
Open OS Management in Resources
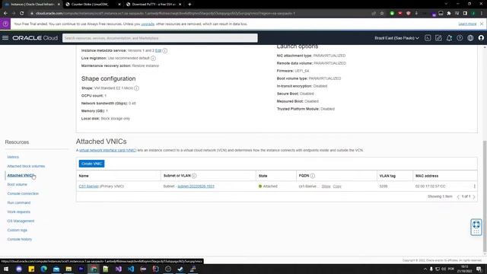(x=21, y=221)
